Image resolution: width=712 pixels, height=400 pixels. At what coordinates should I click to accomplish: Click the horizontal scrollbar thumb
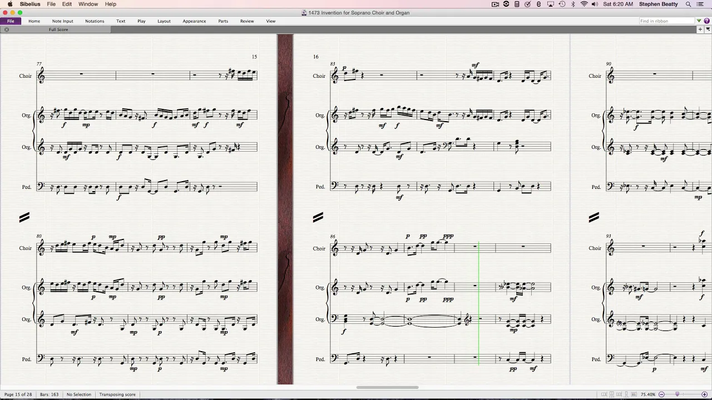click(x=387, y=387)
